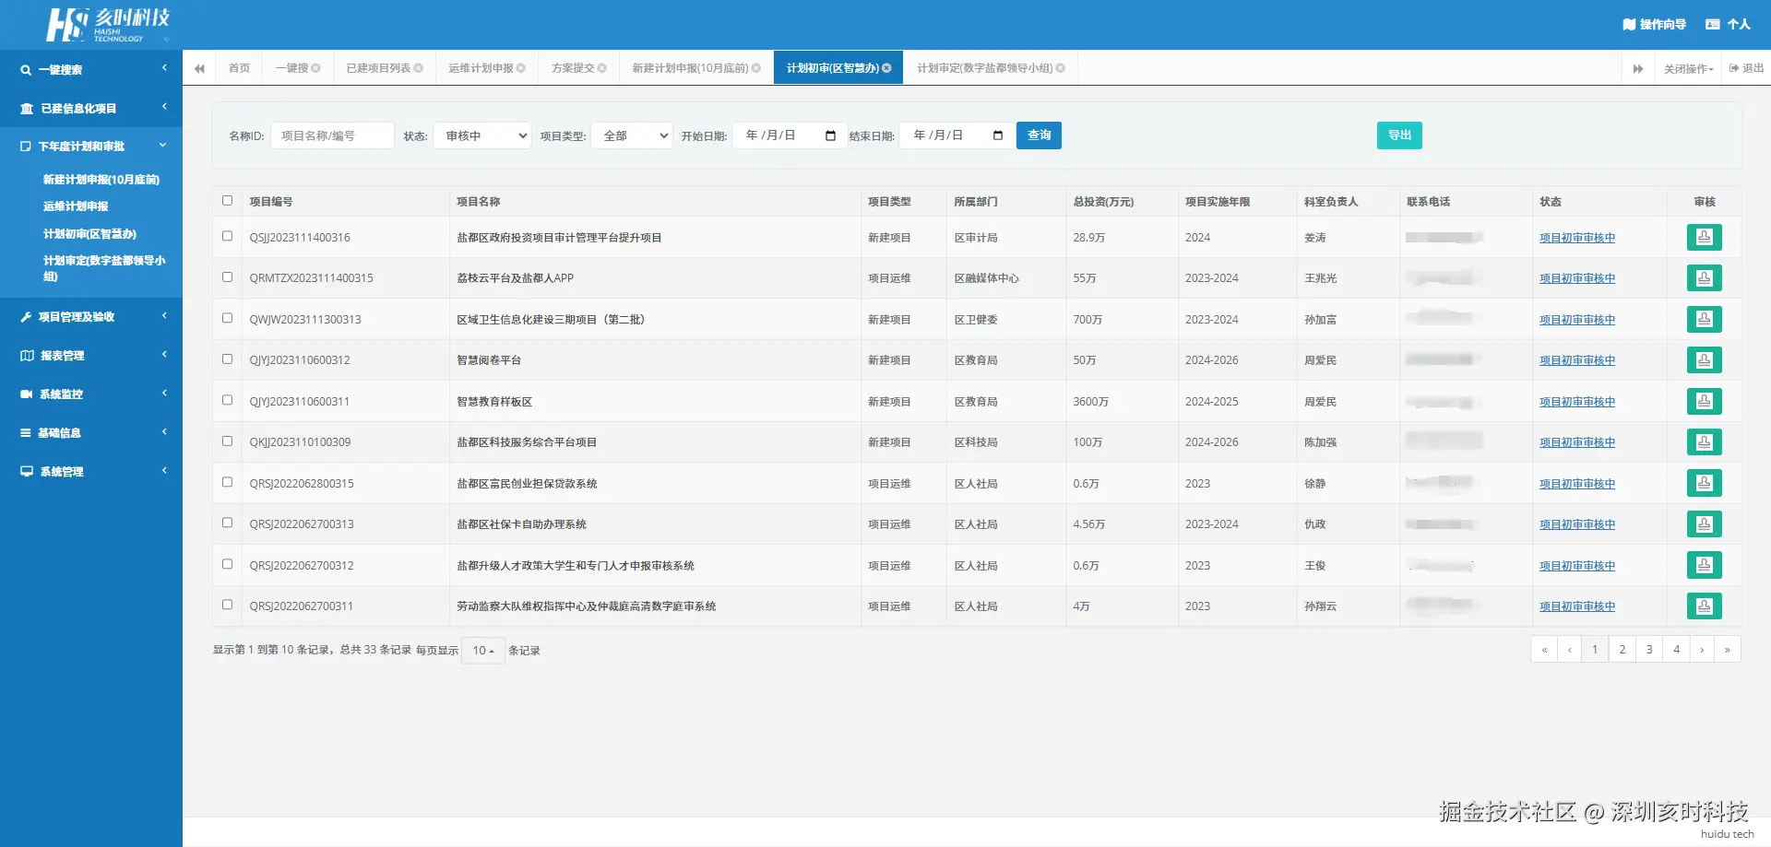1771x847 pixels.
Task: Collapse 下年度计划和审批 sidebar menu
Action: (x=91, y=147)
